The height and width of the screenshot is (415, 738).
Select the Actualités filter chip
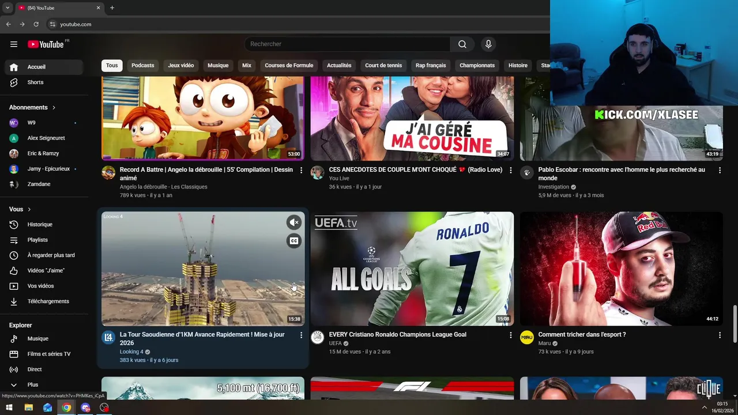click(339, 66)
